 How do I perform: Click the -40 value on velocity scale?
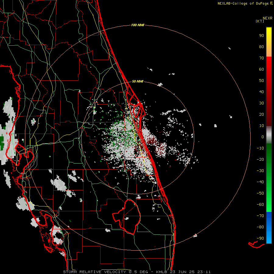[260, 182]
